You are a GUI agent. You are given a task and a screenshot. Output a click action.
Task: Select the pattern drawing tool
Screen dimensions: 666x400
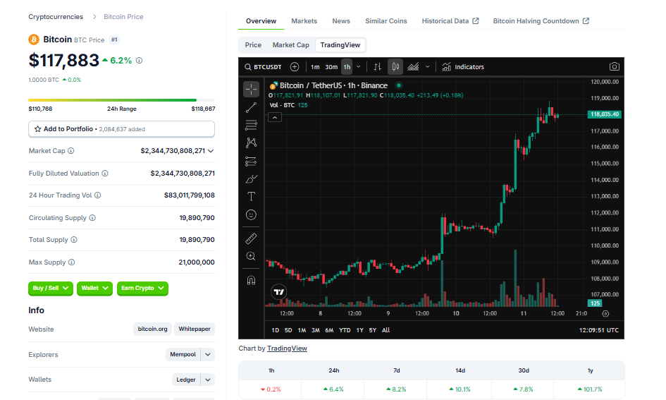coord(251,143)
